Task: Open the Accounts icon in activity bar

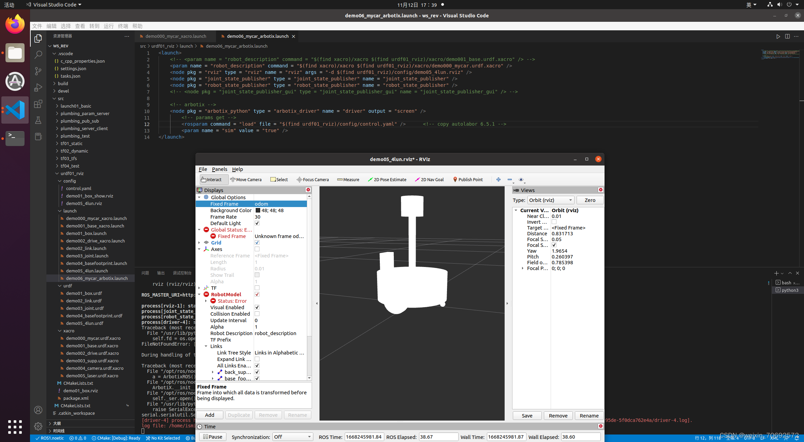Action: click(38, 410)
